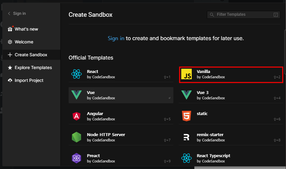This screenshot has width=286, height=169.
Task: Open the What's new section
Action: tap(32, 29)
